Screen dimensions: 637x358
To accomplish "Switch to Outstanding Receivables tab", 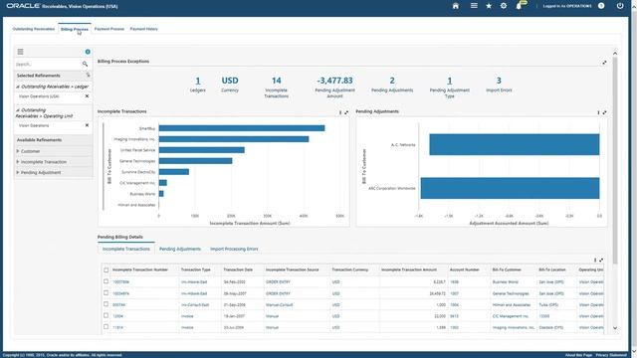I will [x=33, y=29].
